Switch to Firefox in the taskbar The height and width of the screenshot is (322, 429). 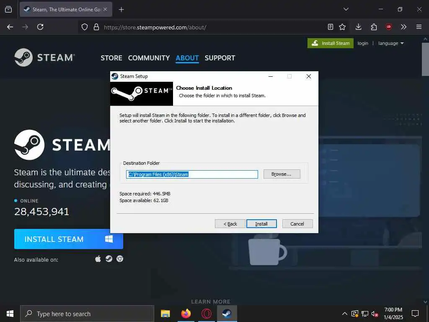186,314
